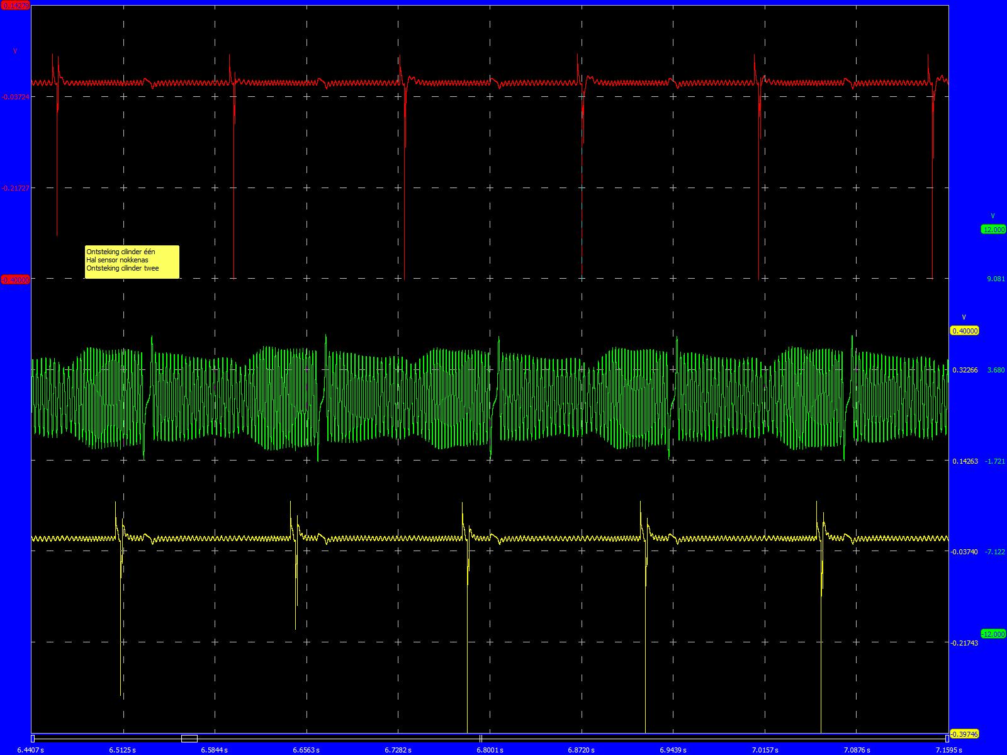
Task: Click the red 0.14279 upper range label
Action: (16, 5)
